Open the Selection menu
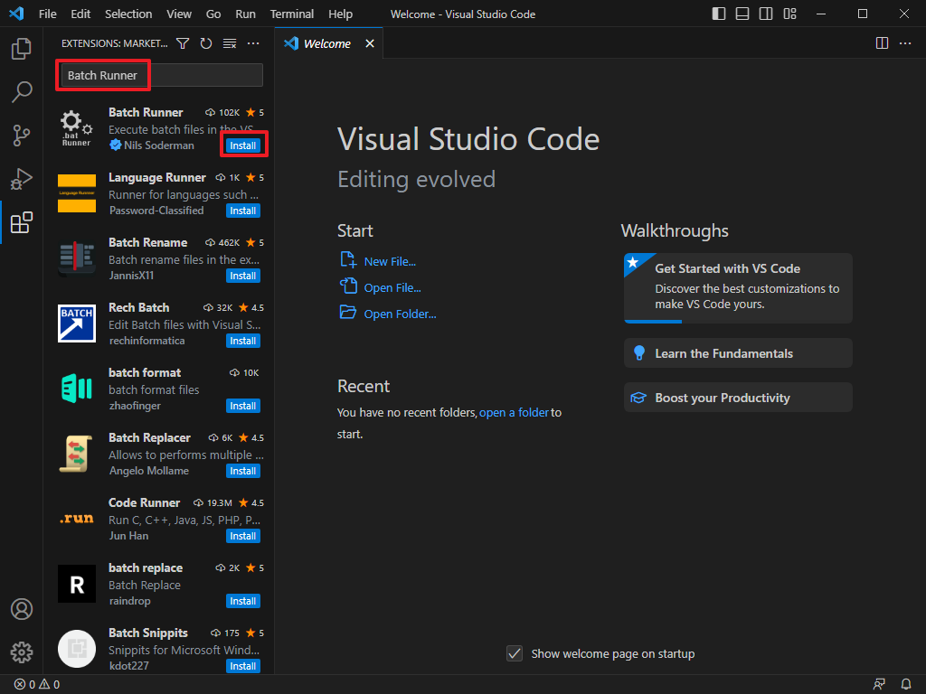 pos(128,14)
